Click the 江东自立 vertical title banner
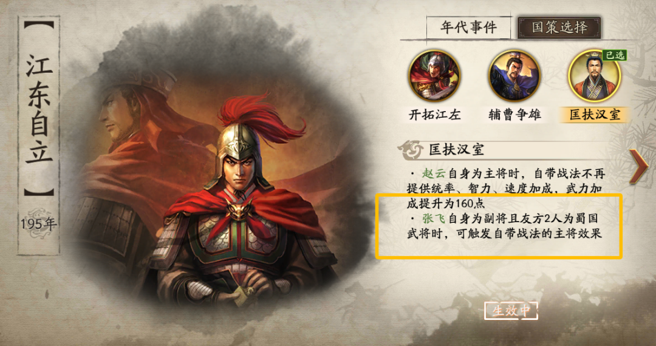This screenshot has width=656, height=346. pyautogui.click(x=38, y=109)
